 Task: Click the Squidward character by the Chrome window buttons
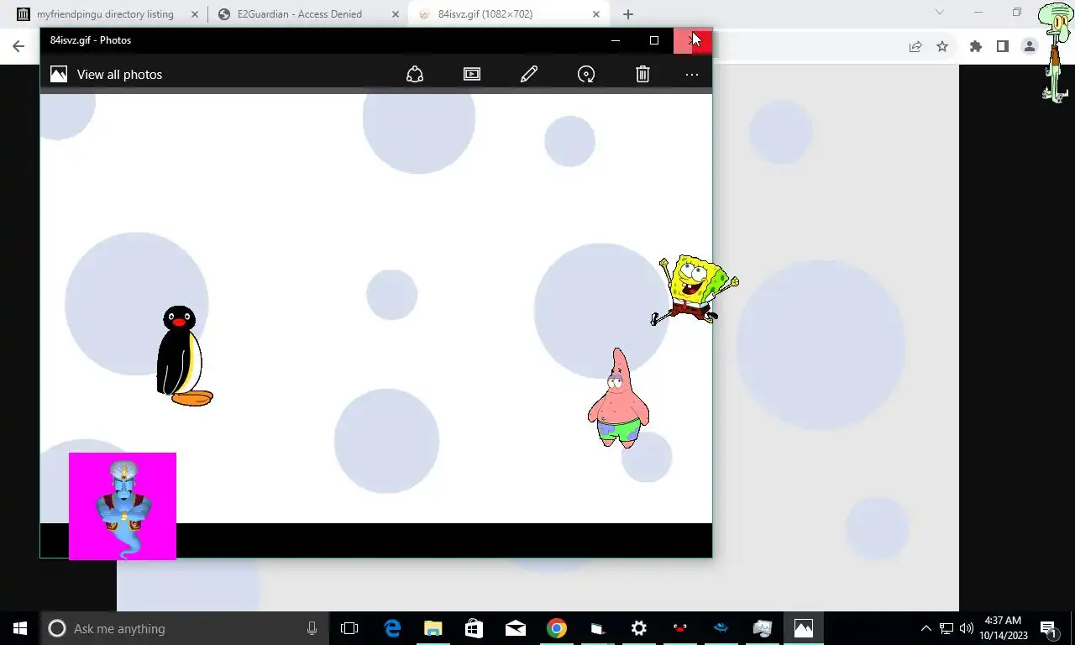pyautogui.click(x=1056, y=52)
